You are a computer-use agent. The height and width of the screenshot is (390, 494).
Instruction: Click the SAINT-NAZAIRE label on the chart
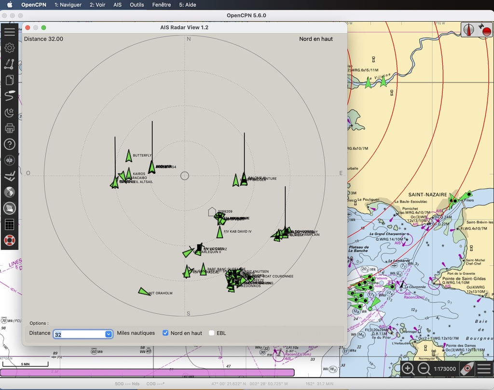[x=427, y=195]
